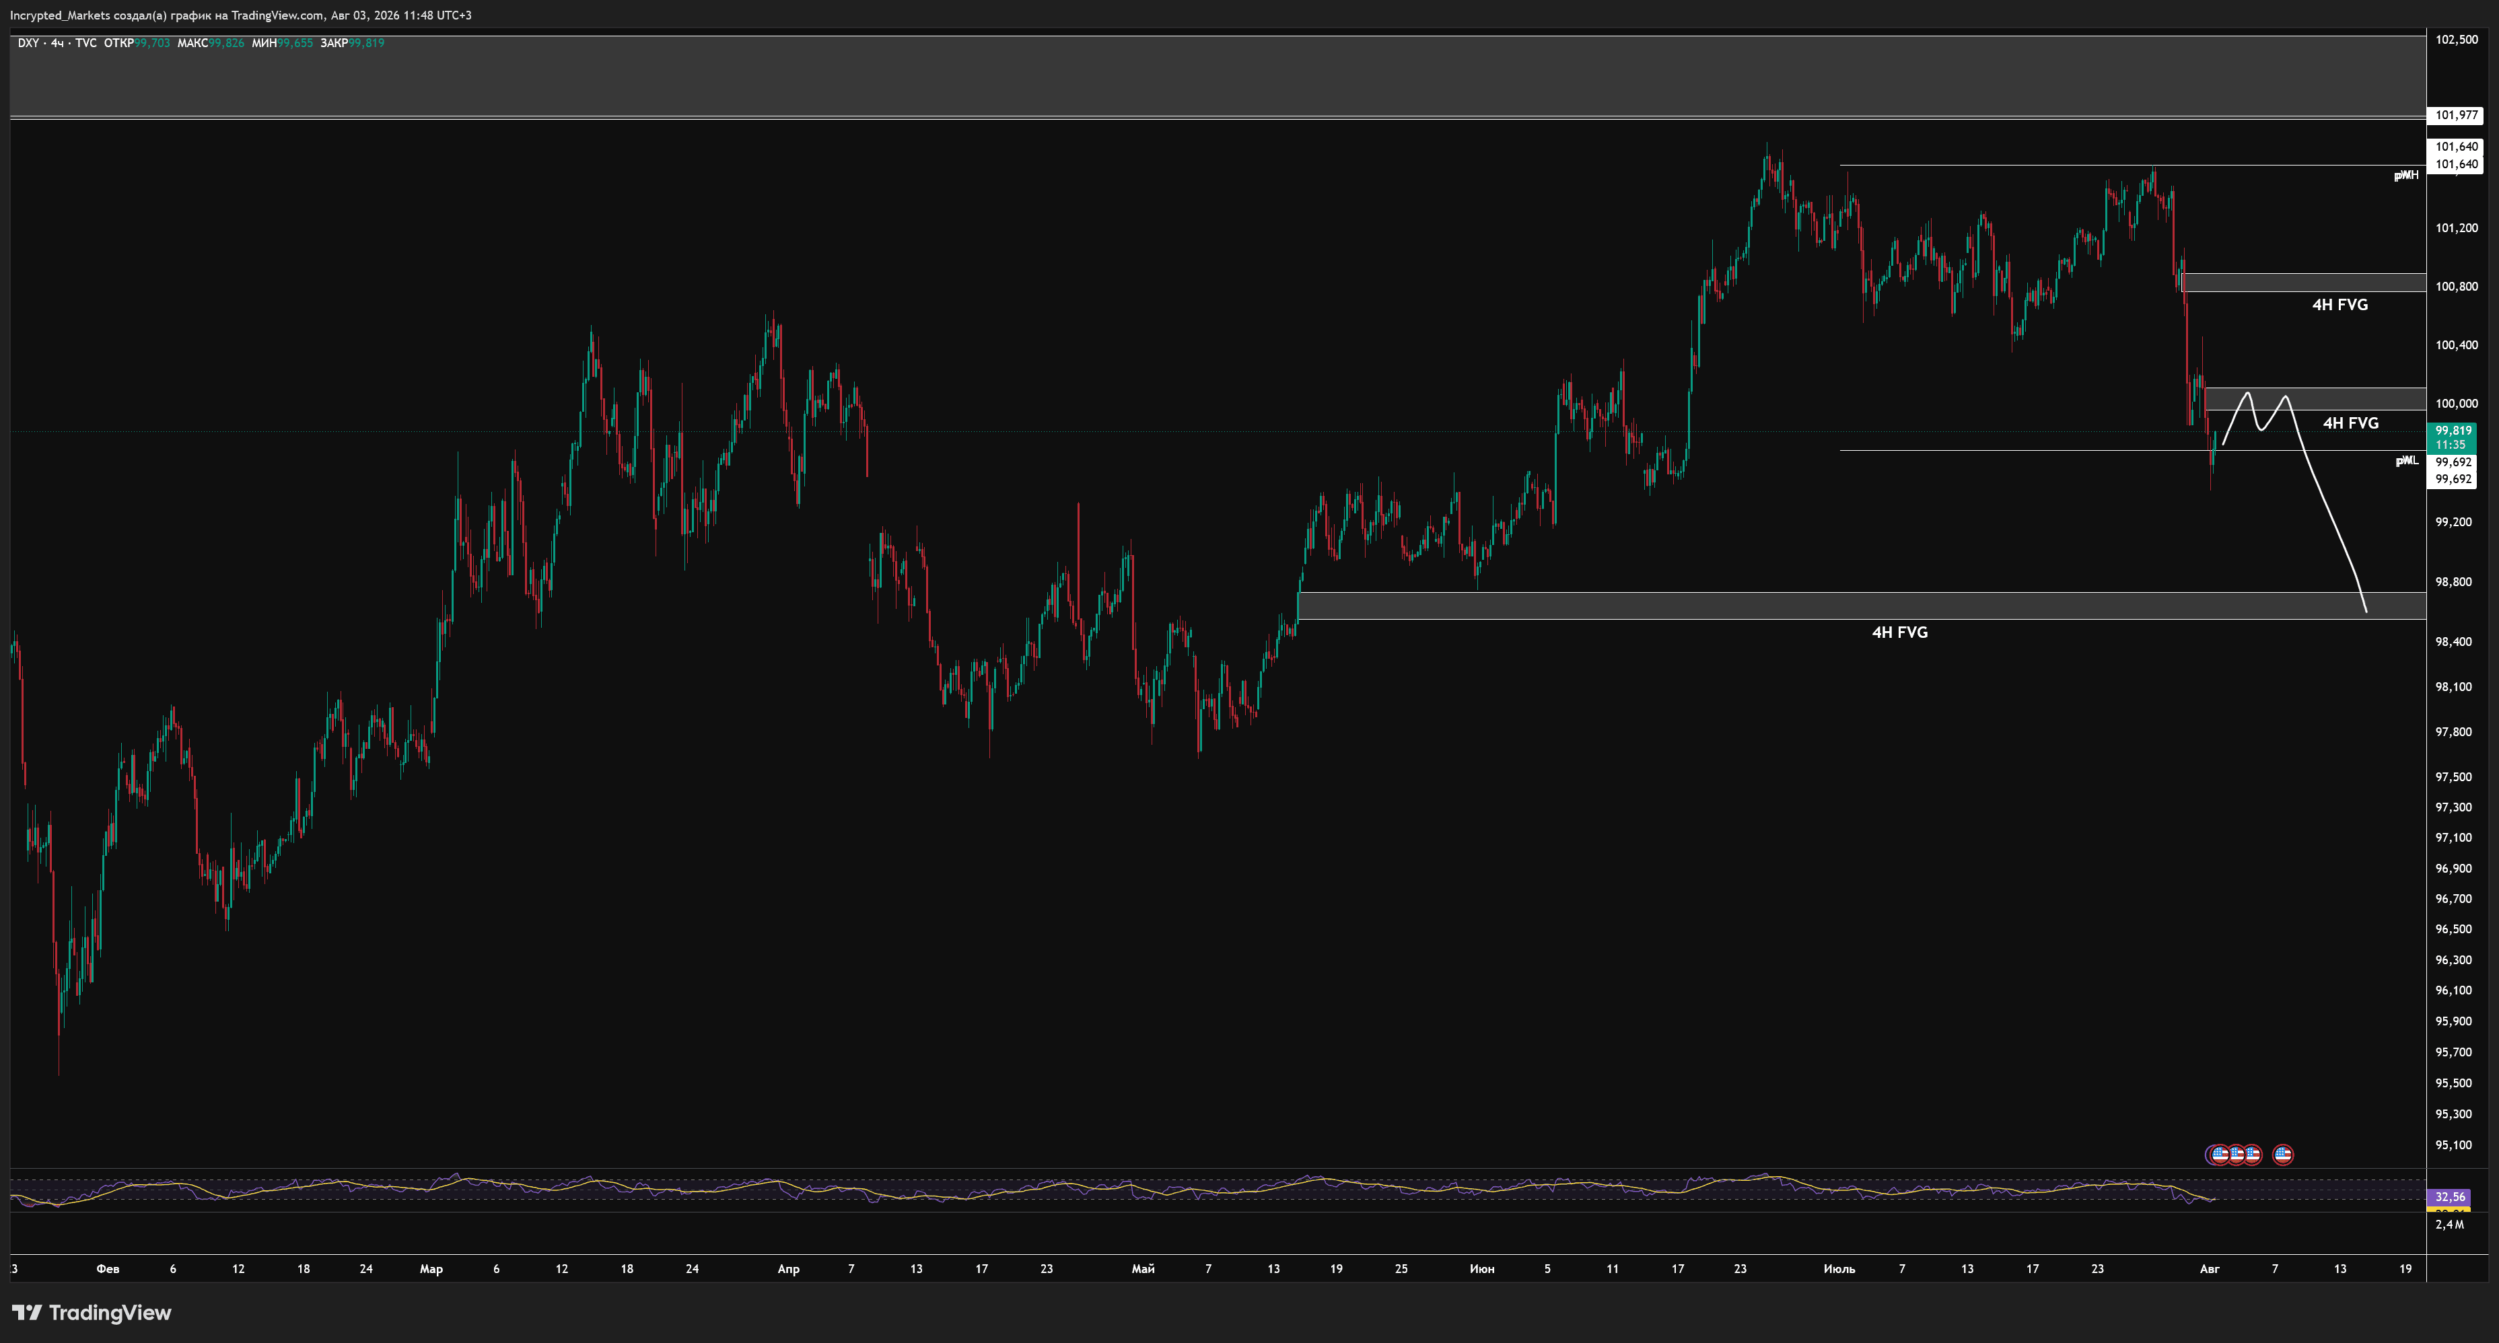Click the Июль month label on time axis
Viewport: 2499px width, 1343px height.
[x=1838, y=1268]
